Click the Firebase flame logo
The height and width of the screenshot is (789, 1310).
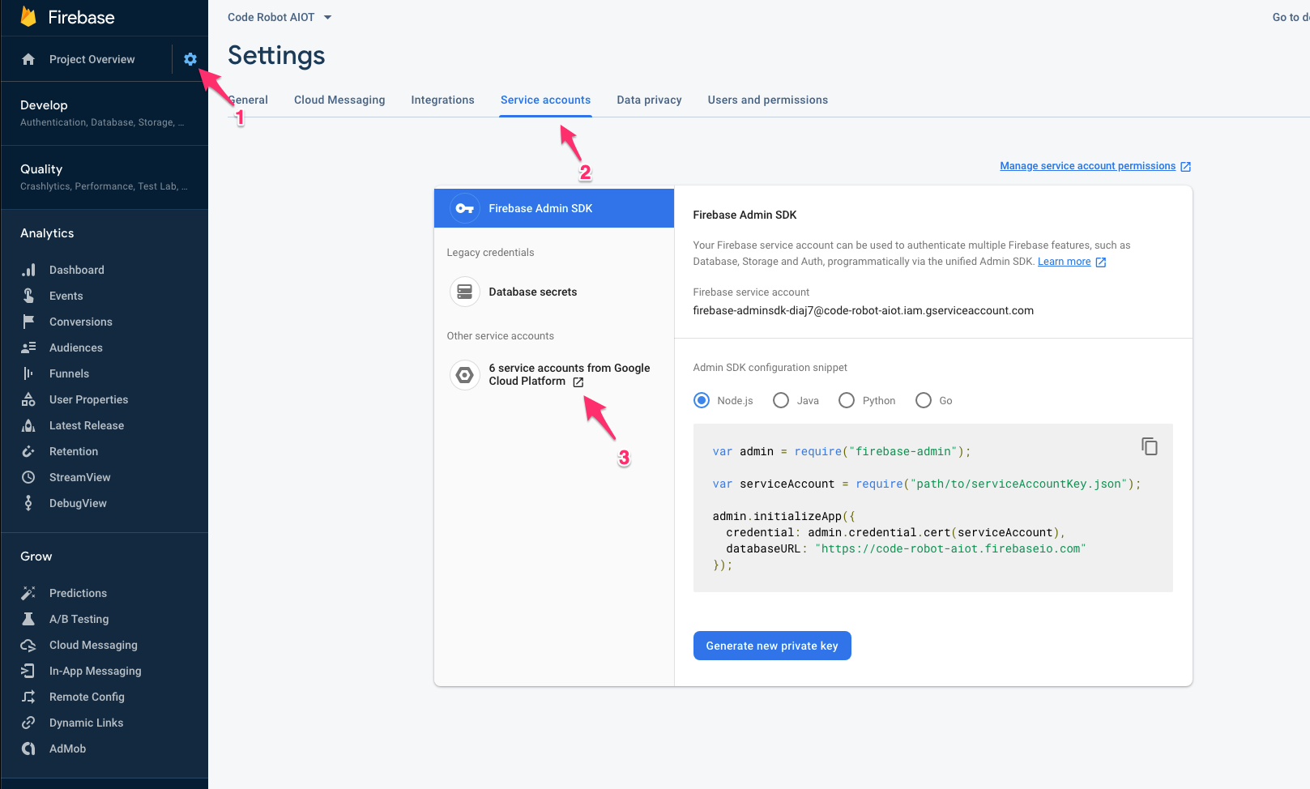(x=28, y=17)
